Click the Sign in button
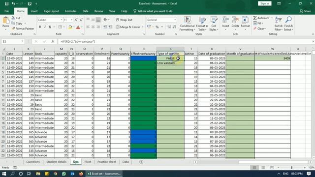 pyautogui.click(x=265, y=3)
